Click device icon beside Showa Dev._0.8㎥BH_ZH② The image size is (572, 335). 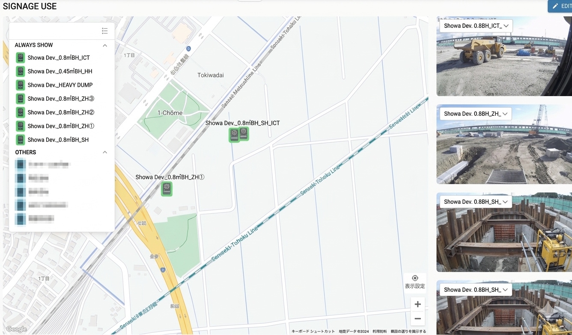pos(20,112)
